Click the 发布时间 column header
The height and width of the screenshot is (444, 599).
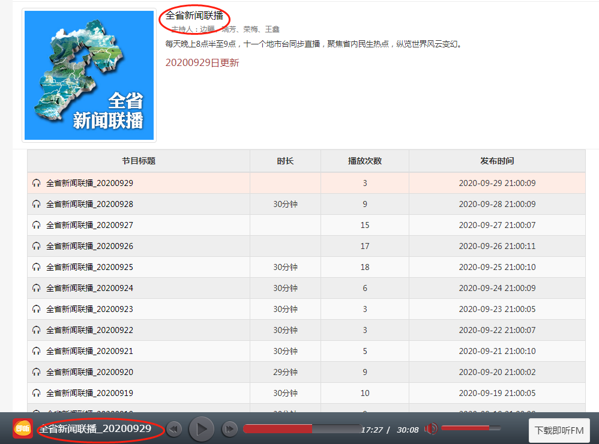(x=496, y=161)
